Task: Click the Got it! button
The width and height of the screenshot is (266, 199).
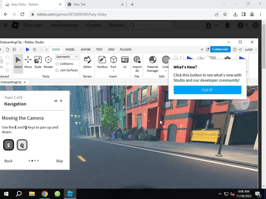Action: click(x=207, y=90)
